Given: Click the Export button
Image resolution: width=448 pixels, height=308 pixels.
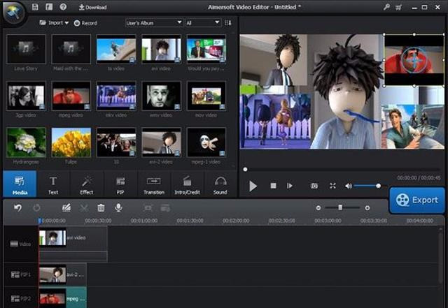Looking at the screenshot, I should click(x=417, y=200).
